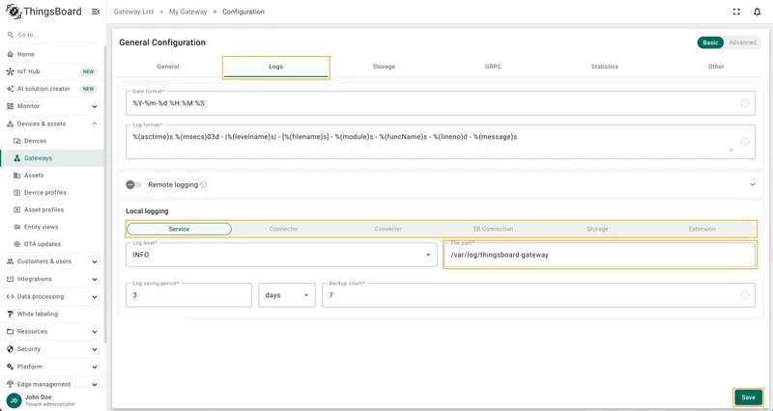Open the Storage configuration tab

384,67
